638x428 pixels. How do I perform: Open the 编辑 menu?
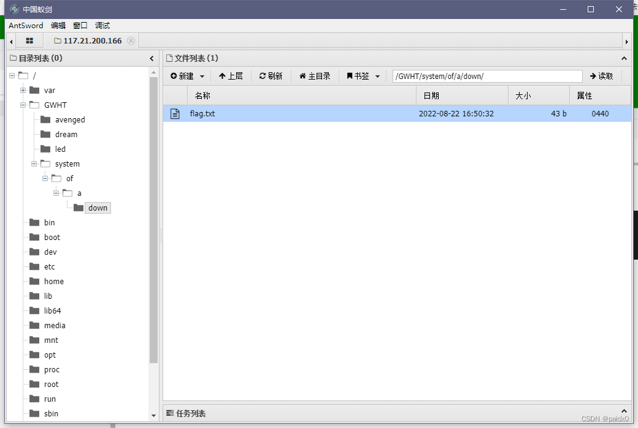coord(58,26)
